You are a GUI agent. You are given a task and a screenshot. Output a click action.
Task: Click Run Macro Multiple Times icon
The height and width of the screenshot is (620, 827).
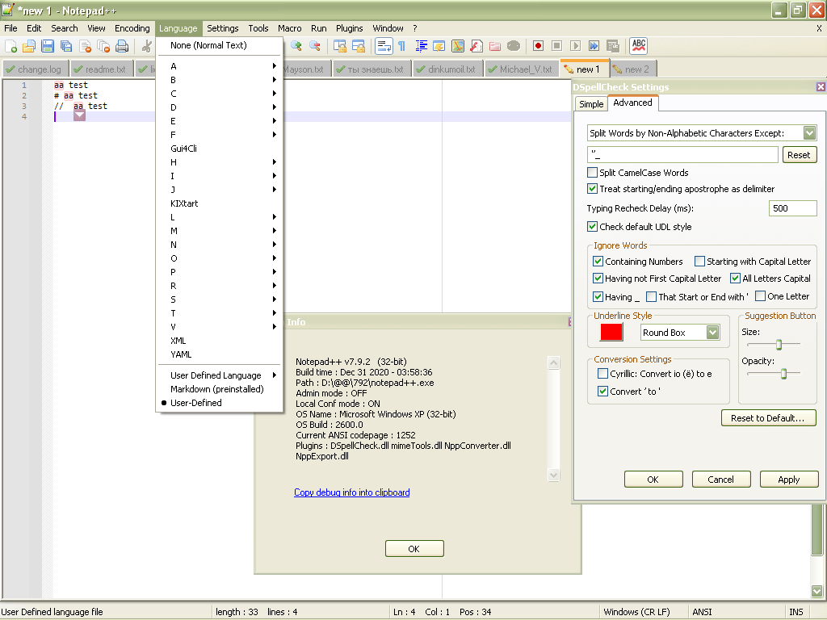point(594,46)
